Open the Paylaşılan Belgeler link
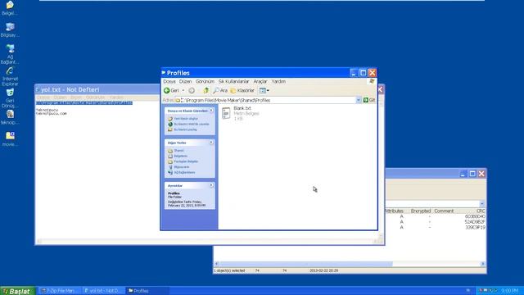This screenshot has width=524, height=295. point(186,161)
